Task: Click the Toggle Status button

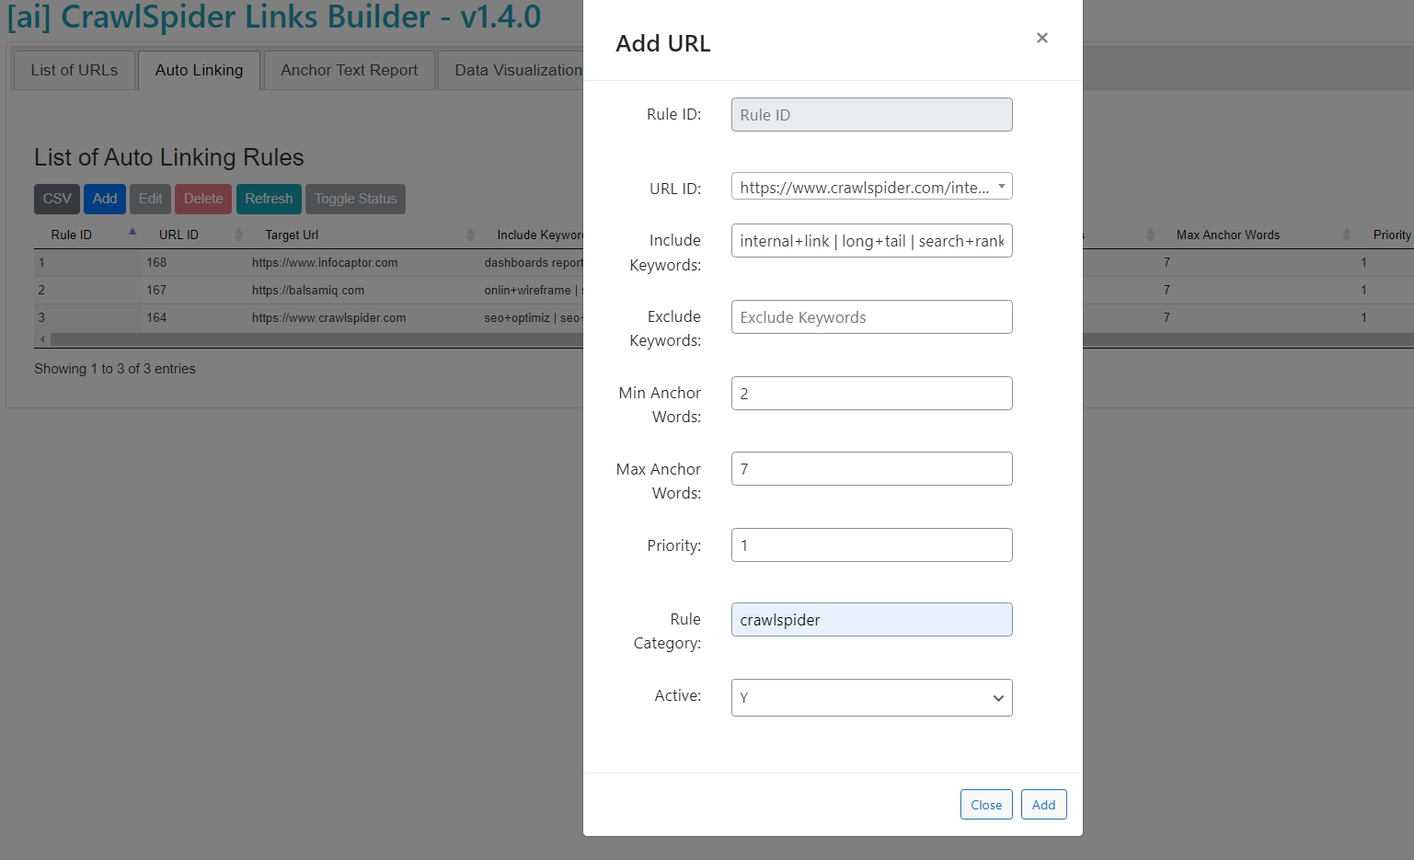Action: [x=355, y=199]
